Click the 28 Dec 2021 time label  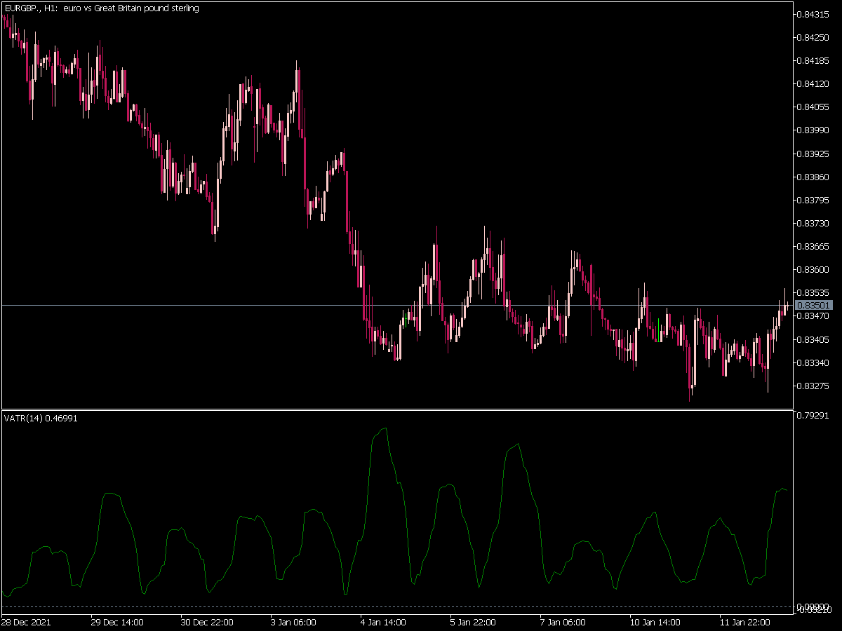(x=26, y=622)
